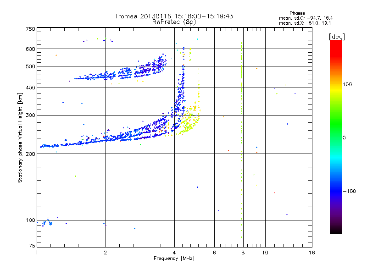Click the 'Frequency [MHz]' axis label
The width and height of the screenshot is (367, 275).
tap(174, 258)
